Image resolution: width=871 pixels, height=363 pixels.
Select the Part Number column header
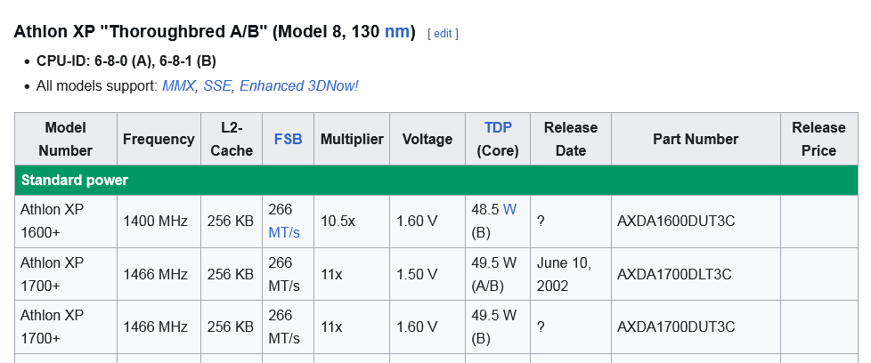pyautogui.click(x=696, y=140)
